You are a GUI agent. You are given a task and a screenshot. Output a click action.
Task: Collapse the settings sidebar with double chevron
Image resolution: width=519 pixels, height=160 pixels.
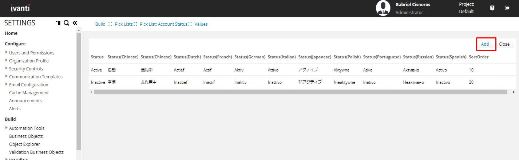(x=75, y=23)
